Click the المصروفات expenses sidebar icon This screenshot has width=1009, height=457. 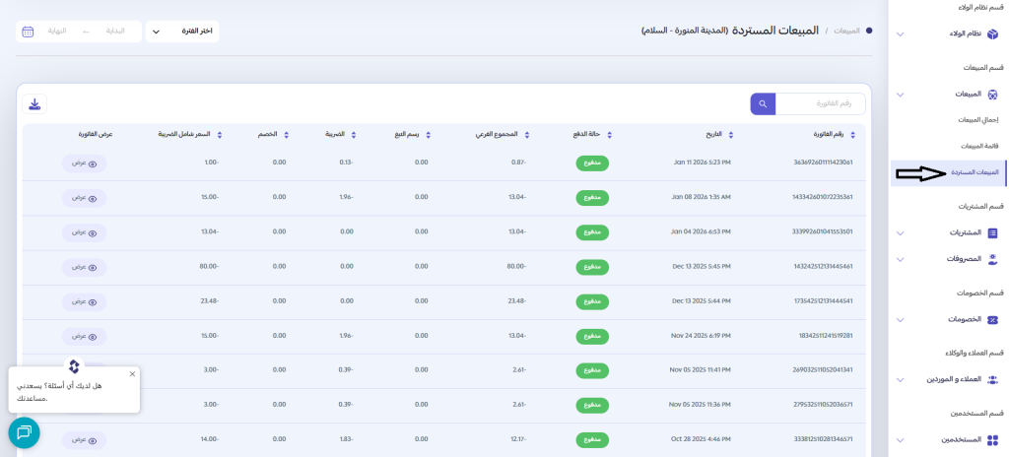(992, 259)
